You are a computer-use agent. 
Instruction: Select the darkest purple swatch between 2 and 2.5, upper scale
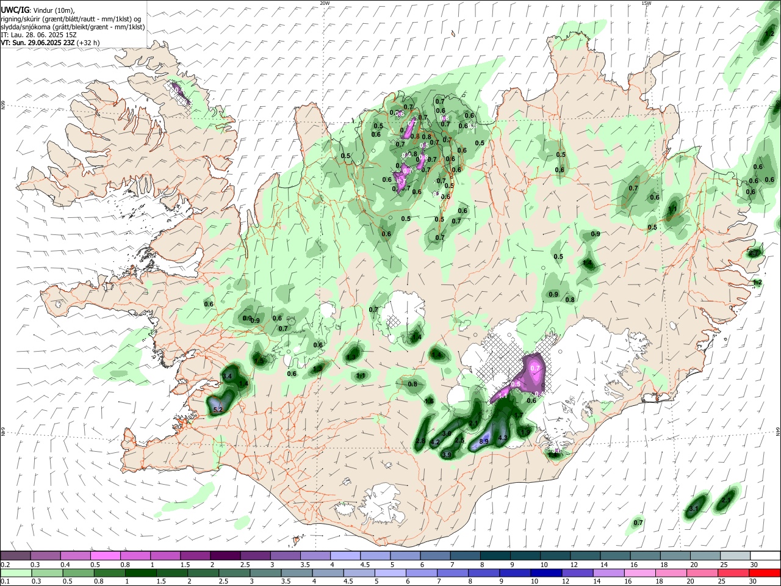(x=225, y=555)
